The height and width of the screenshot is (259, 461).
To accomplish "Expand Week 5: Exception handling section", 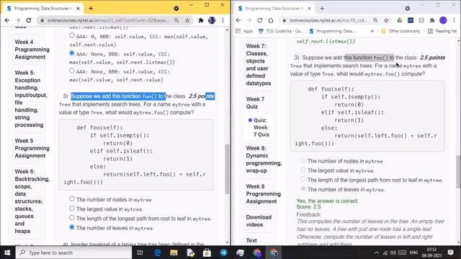I will 30,99.
